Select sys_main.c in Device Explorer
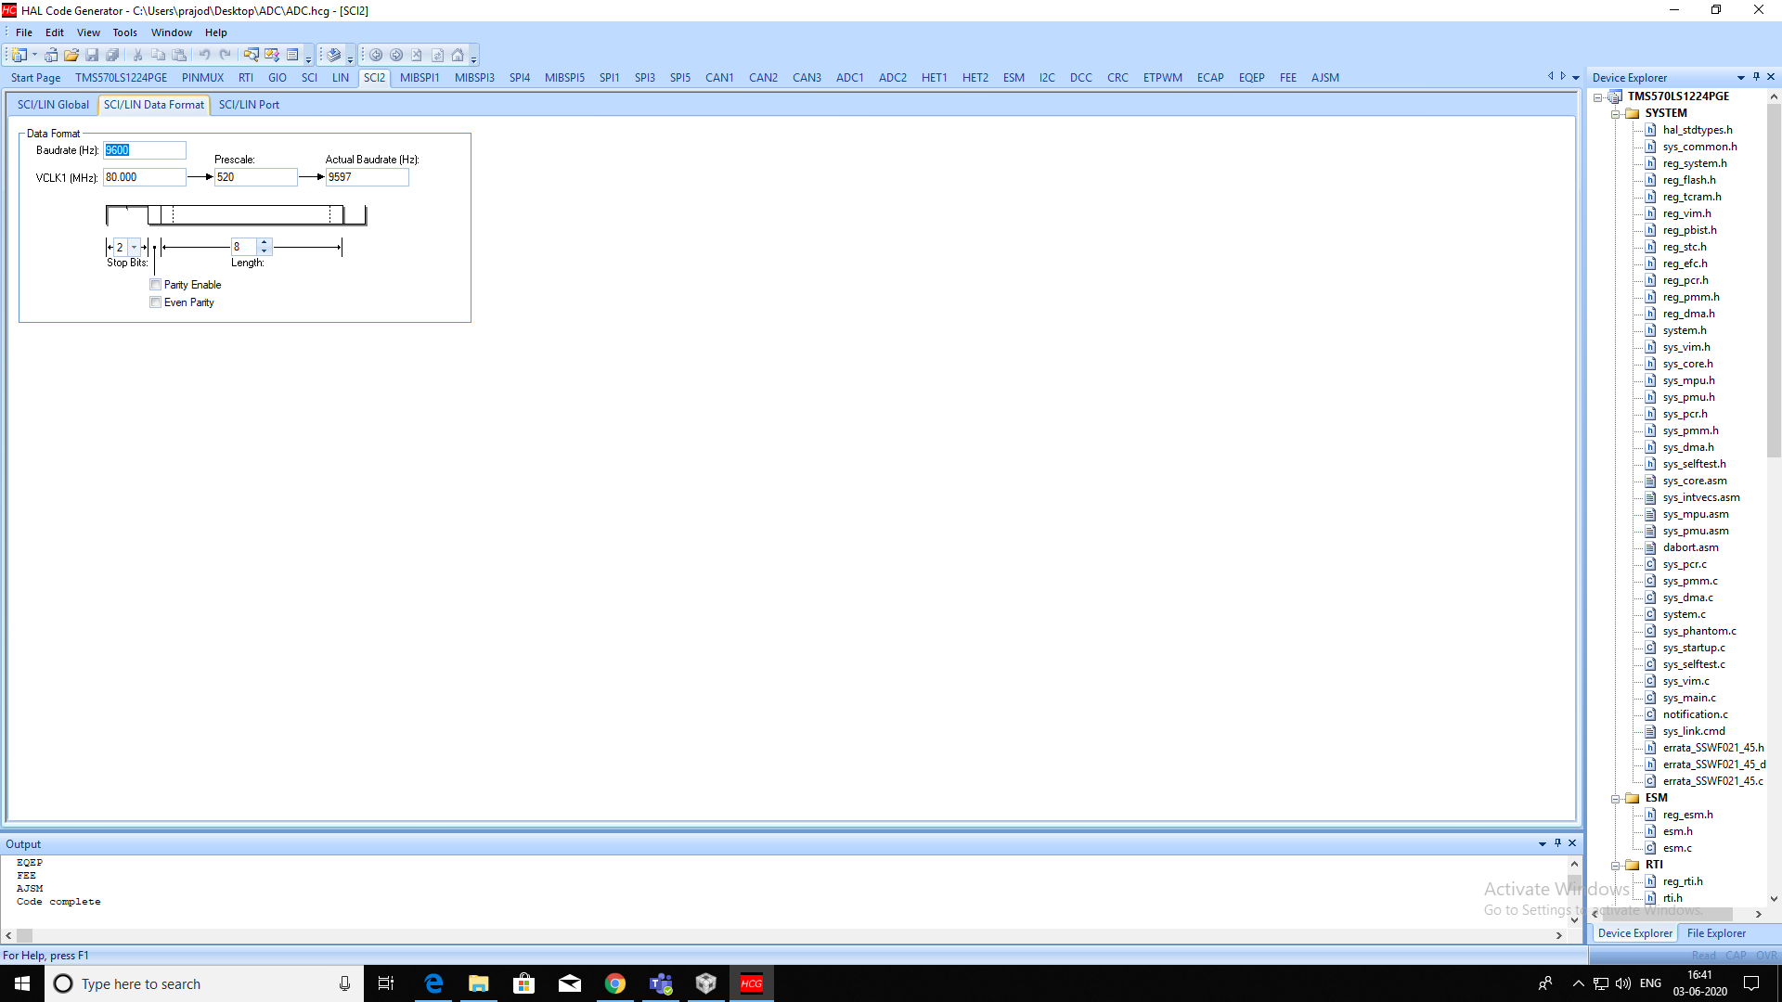The width and height of the screenshot is (1782, 1002). point(1689,698)
